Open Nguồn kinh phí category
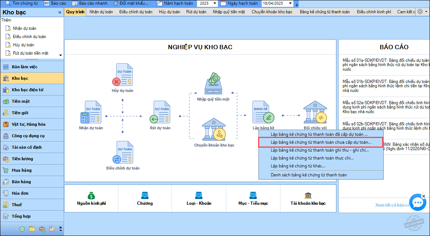The width and height of the screenshot is (430, 236). 91,199
